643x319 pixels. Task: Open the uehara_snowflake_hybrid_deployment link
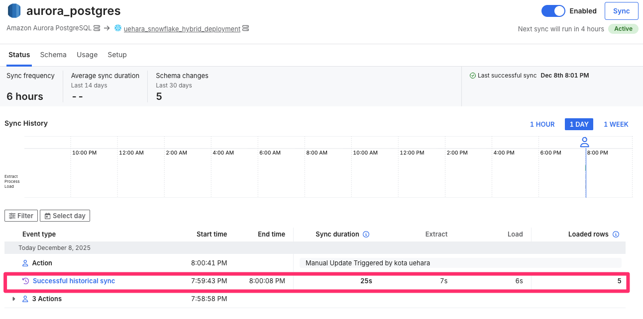pyautogui.click(x=182, y=29)
